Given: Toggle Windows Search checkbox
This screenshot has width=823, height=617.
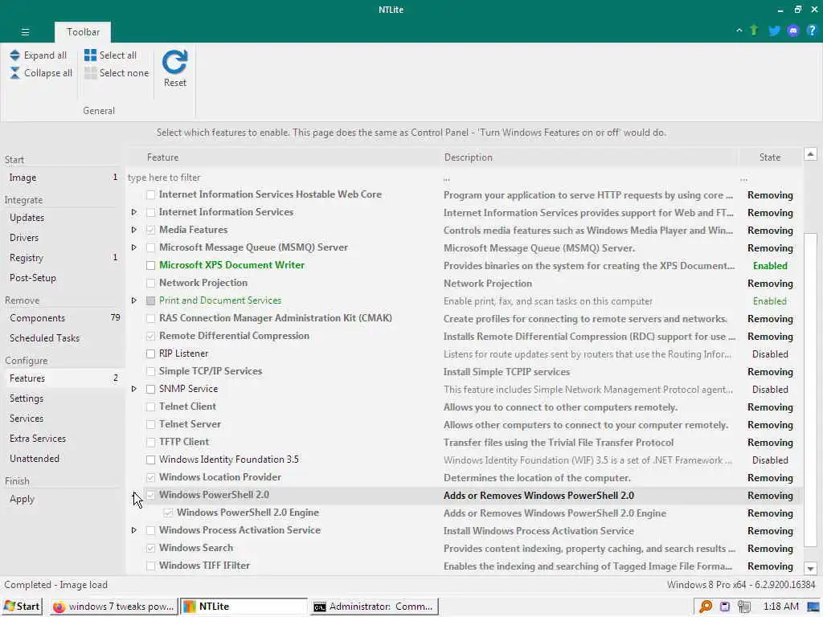Looking at the screenshot, I should (x=150, y=548).
